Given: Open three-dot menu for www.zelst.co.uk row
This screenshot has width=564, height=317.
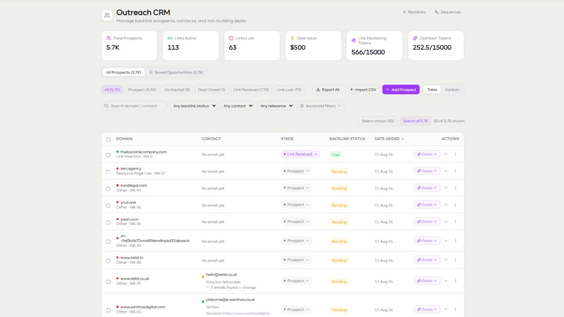Looking at the screenshot, I should coord(456,281).
